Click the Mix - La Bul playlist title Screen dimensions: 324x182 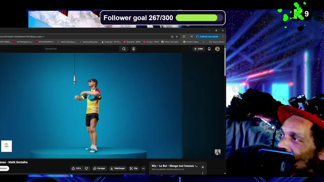point(175,166)
